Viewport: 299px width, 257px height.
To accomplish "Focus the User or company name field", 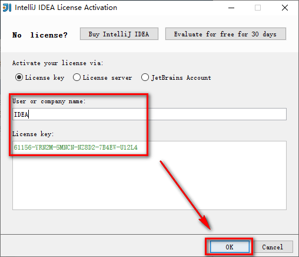I will pyautogui.click(x=149, y=114).
